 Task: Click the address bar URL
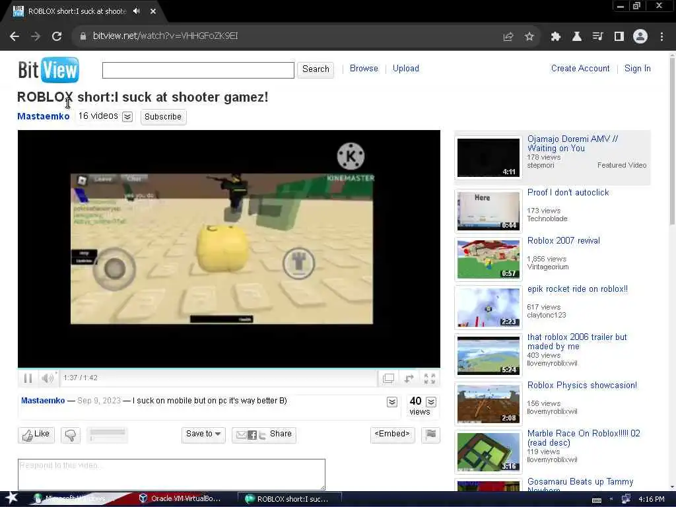(165, 36)
